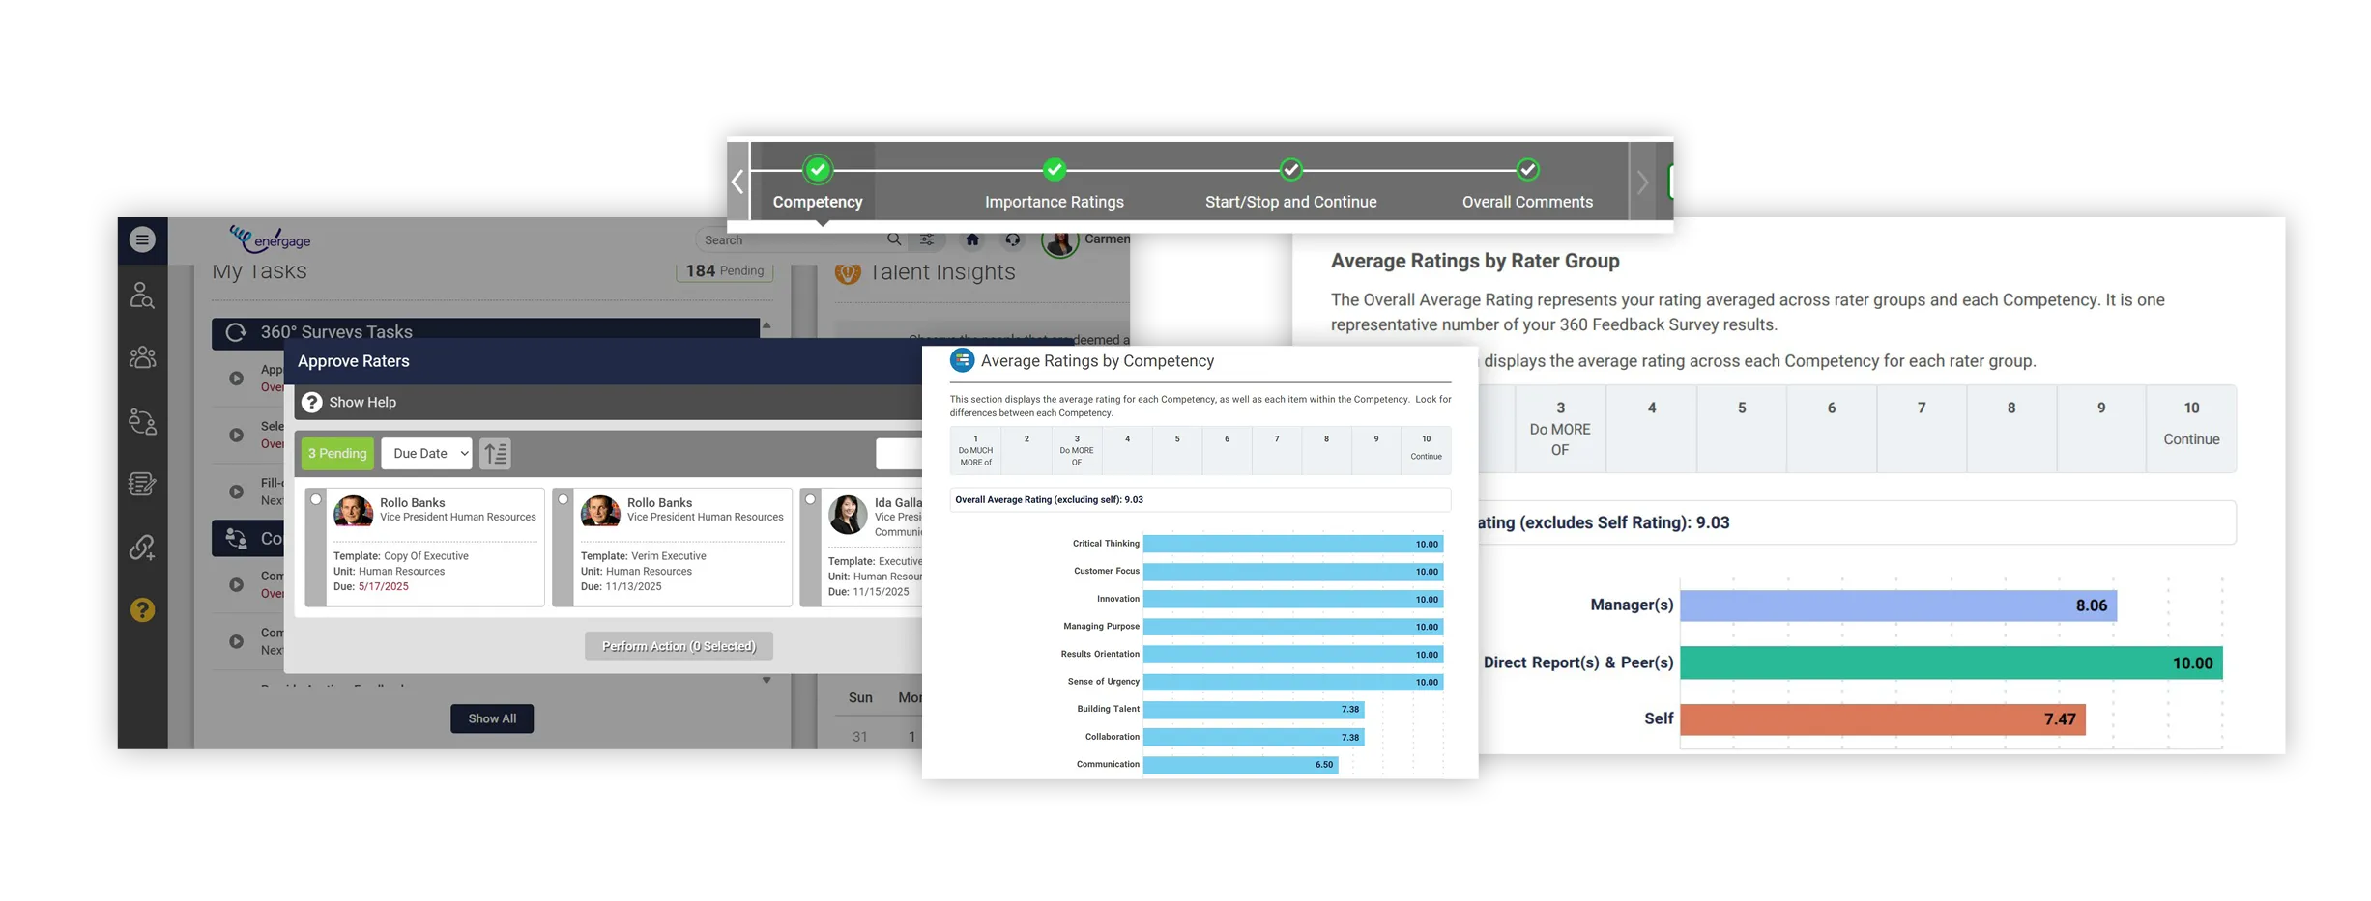2371x901 pixels.
Task: Click the 'Customer Focus' competency label
Action: (1107, 572)
